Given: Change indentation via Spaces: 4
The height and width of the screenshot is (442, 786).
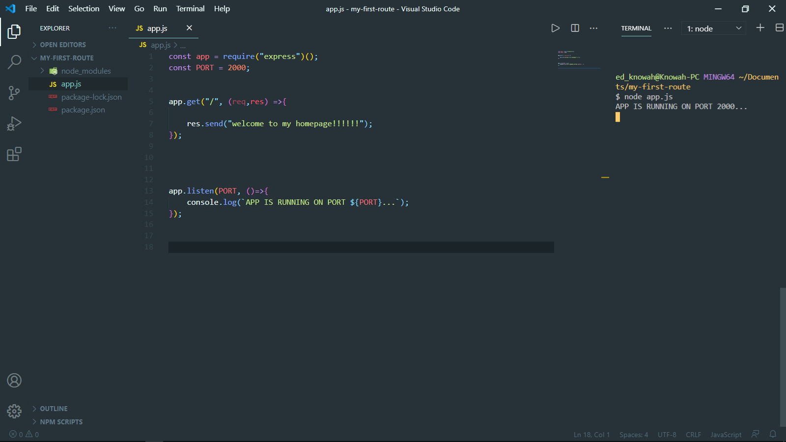Looking at the screenshot, I should coord(634,435).
